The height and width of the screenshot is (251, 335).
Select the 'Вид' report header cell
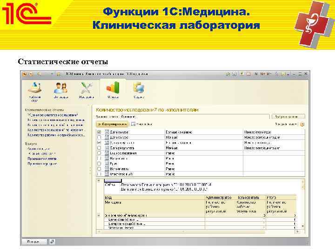click(154, 198)
